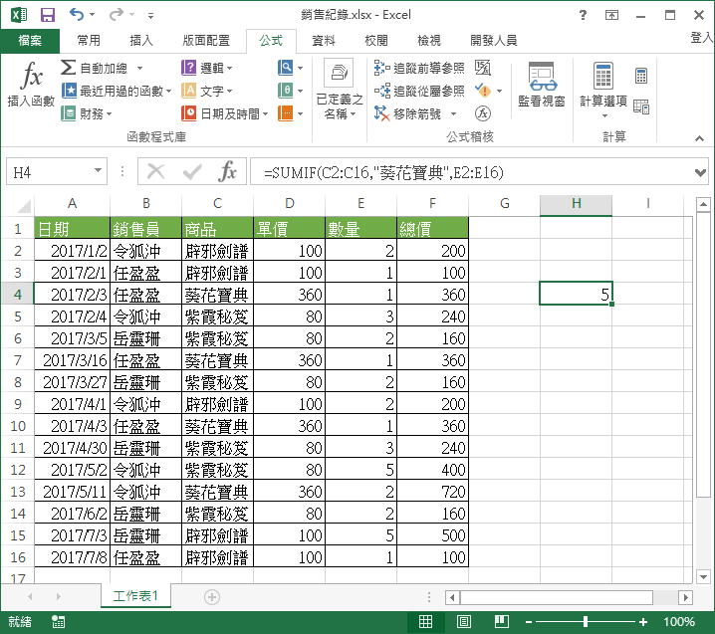Open the Logical (邏輯) functions menu
The width and height of the screenshot is (715, 634).
207,68
